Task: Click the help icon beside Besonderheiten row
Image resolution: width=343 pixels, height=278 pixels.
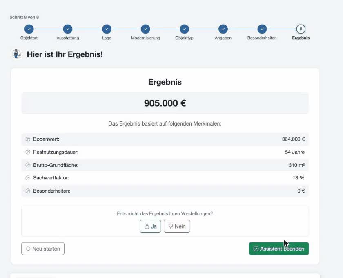Action: point(28,191)
